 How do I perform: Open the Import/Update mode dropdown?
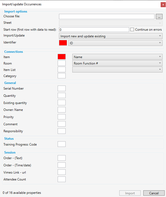[x=110, y=36]
